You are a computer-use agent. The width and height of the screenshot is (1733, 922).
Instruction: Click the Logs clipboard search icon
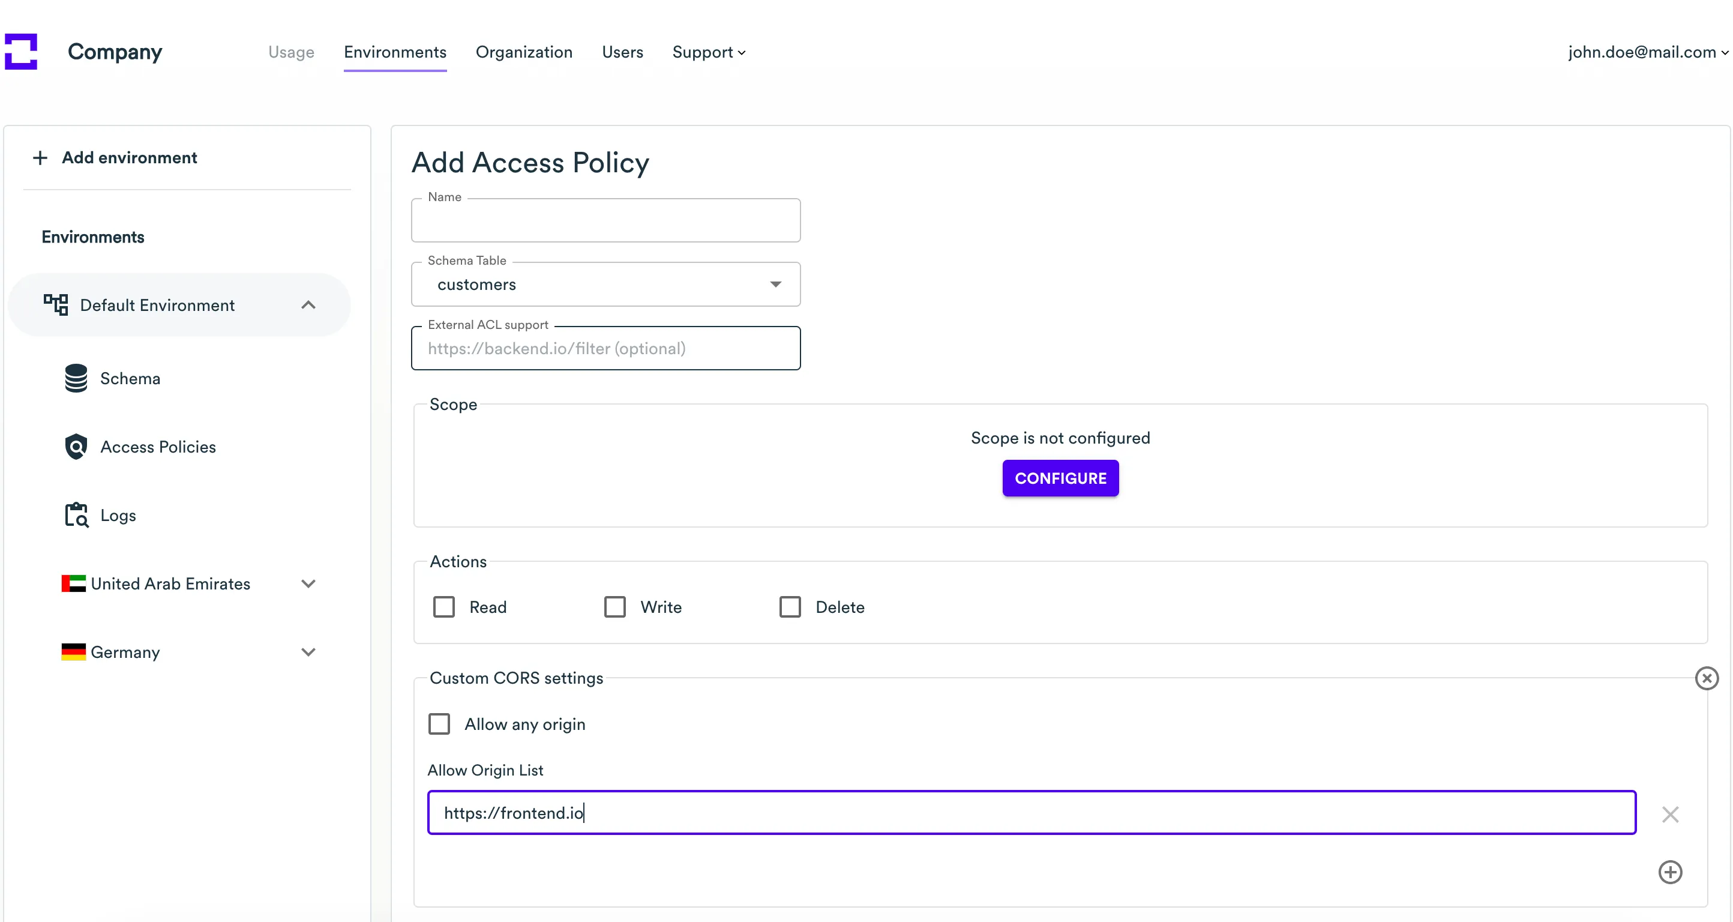pos(76,516)
